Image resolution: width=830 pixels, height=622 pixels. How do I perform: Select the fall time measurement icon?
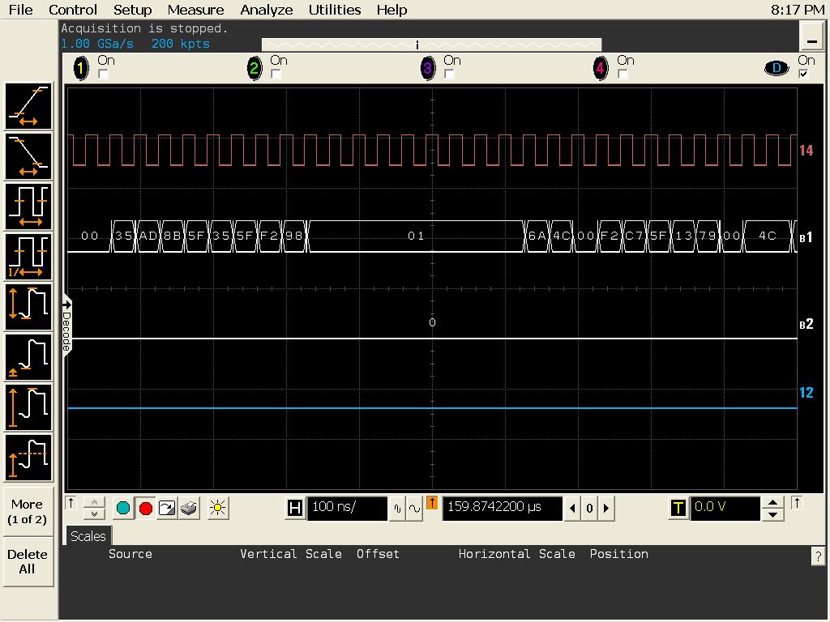click(29, 156)
